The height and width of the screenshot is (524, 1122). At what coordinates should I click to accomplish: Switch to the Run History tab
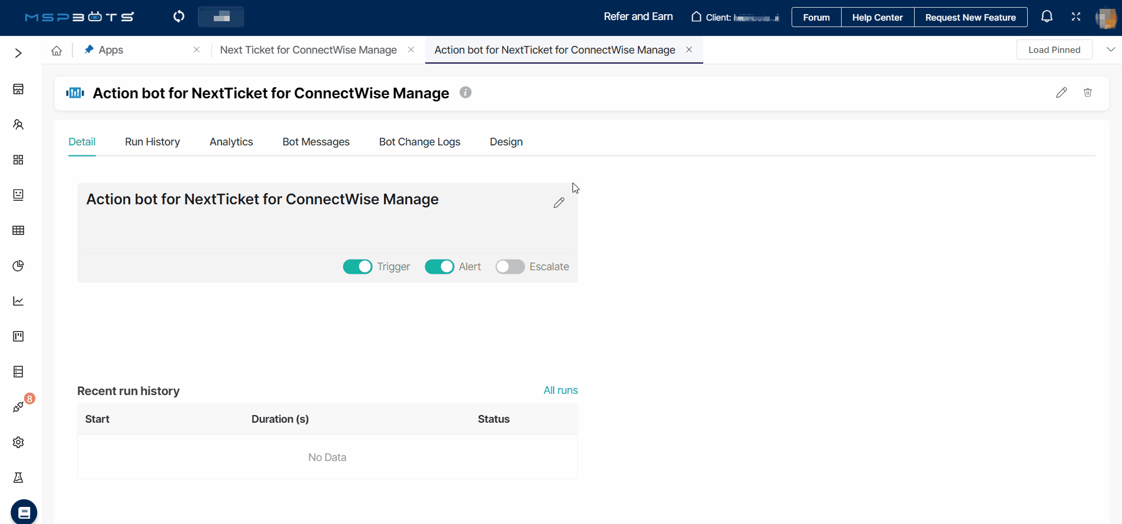point(152,142)
